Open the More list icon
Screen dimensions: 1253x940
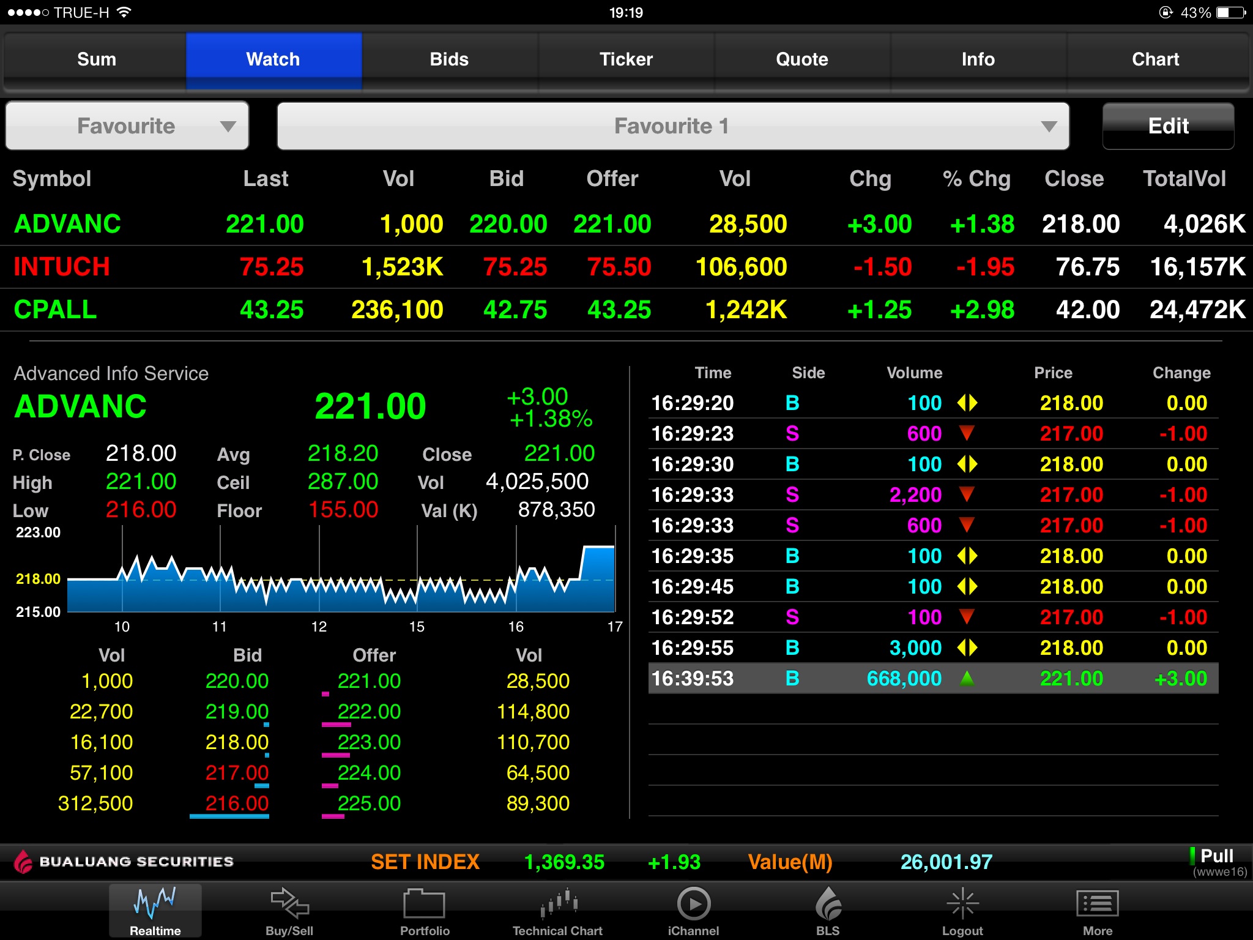(1098, 903)
